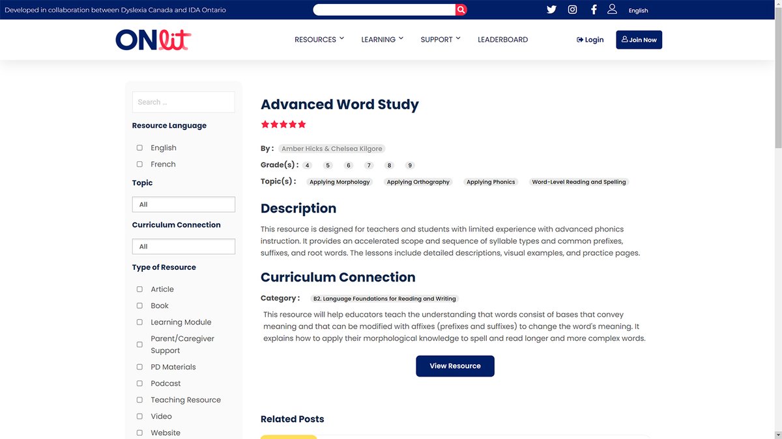Click the grade 7 tag
Image resolution: width=782 pixels, height=439 pixels.
click(369, 165)
